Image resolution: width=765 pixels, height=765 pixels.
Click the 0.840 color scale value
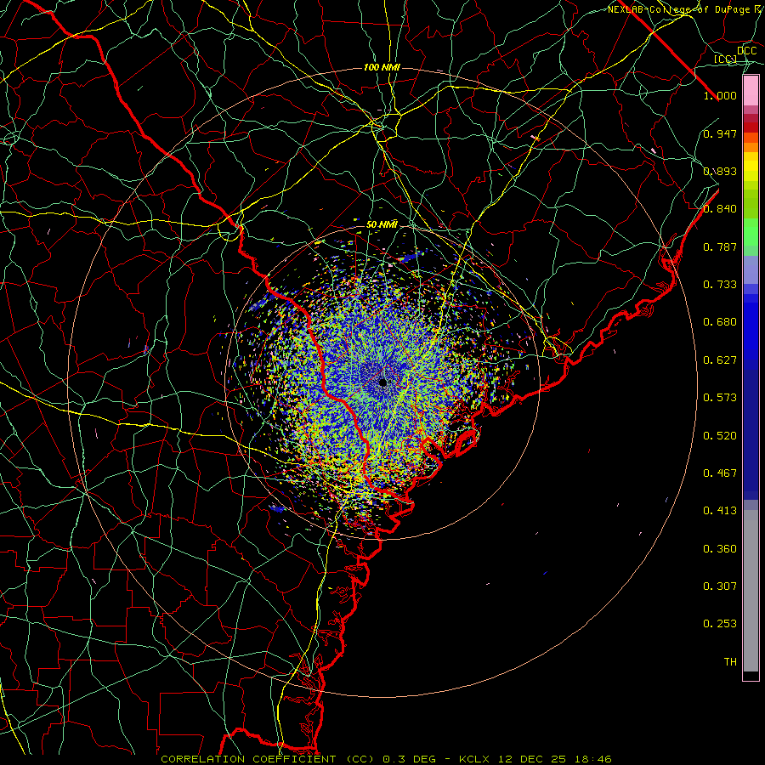(720, 209)
